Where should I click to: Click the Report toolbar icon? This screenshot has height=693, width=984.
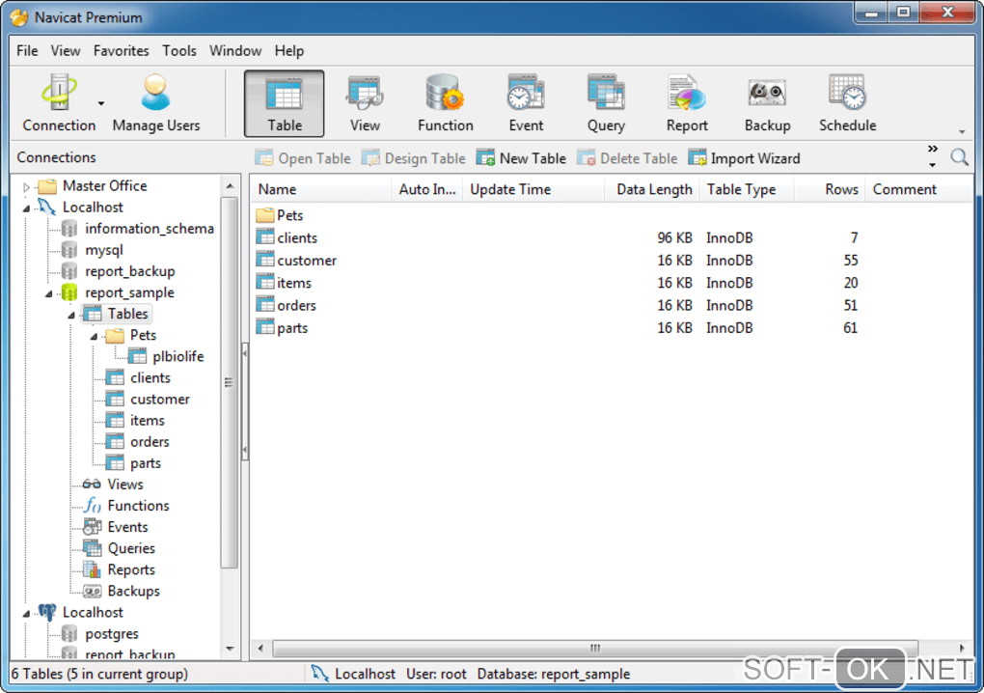pyautogui.click(x=687, y=103)
